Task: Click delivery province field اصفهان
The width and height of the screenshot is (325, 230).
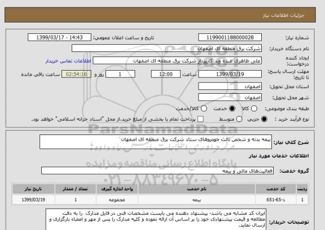Action: 230,86
